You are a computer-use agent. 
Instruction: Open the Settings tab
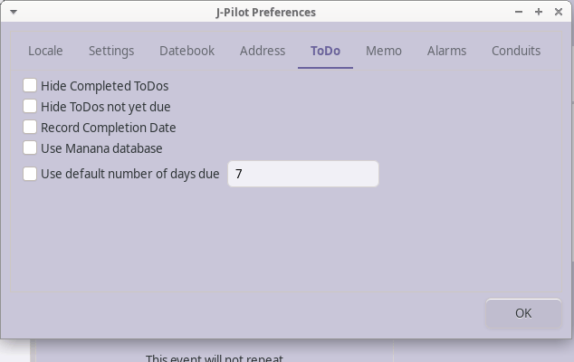point(111,51)
